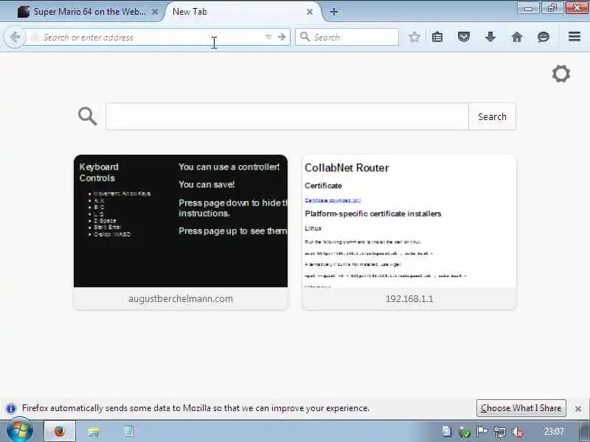Open the notepad icon in taskbar
The height and width of the screenshot is (442, 590).
pos(128,431)
